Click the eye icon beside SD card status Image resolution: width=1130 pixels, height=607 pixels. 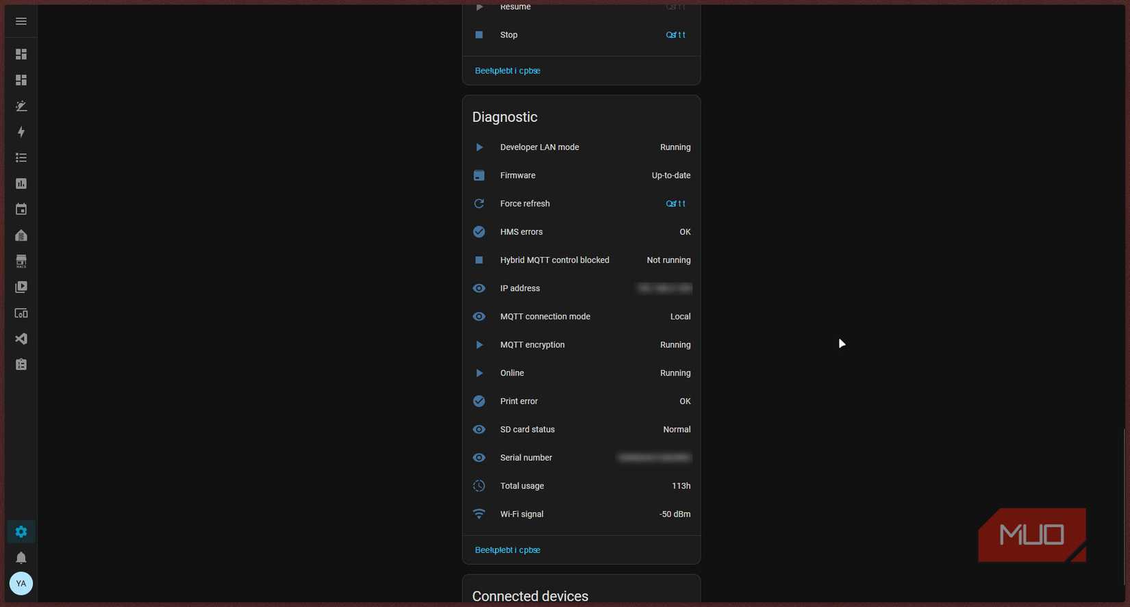[479, 430]
